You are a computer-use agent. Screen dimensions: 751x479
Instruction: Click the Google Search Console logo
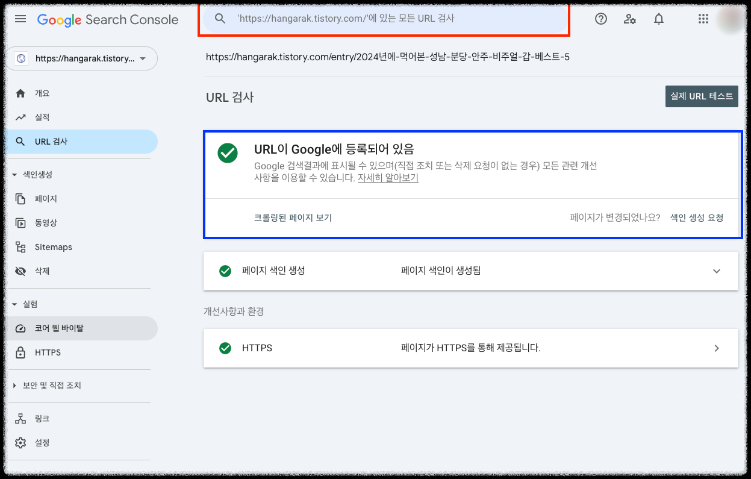point(108,20)
